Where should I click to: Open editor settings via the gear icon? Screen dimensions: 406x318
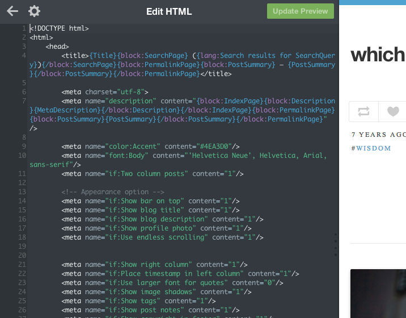(34, 11)
